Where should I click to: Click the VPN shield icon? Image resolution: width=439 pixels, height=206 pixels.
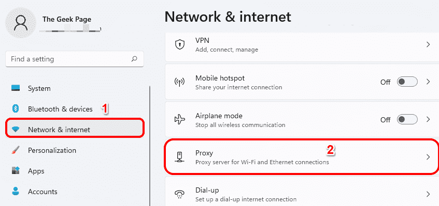pyautogui.click(x=179, y=44)
